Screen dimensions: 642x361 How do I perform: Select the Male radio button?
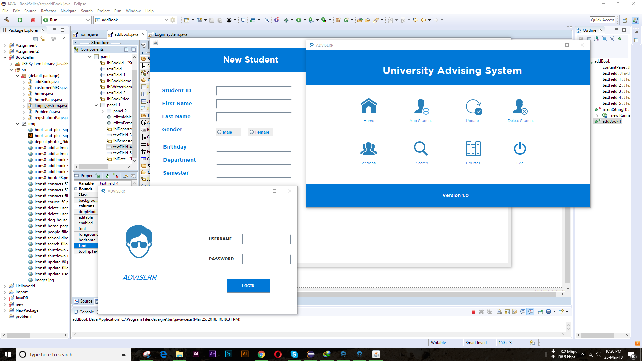(x=220, y=132)
